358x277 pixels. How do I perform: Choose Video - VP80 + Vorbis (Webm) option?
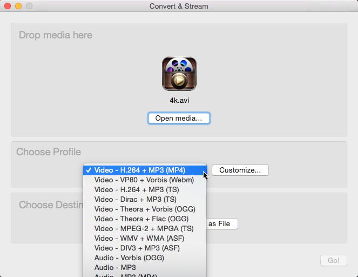click(144, 180)
